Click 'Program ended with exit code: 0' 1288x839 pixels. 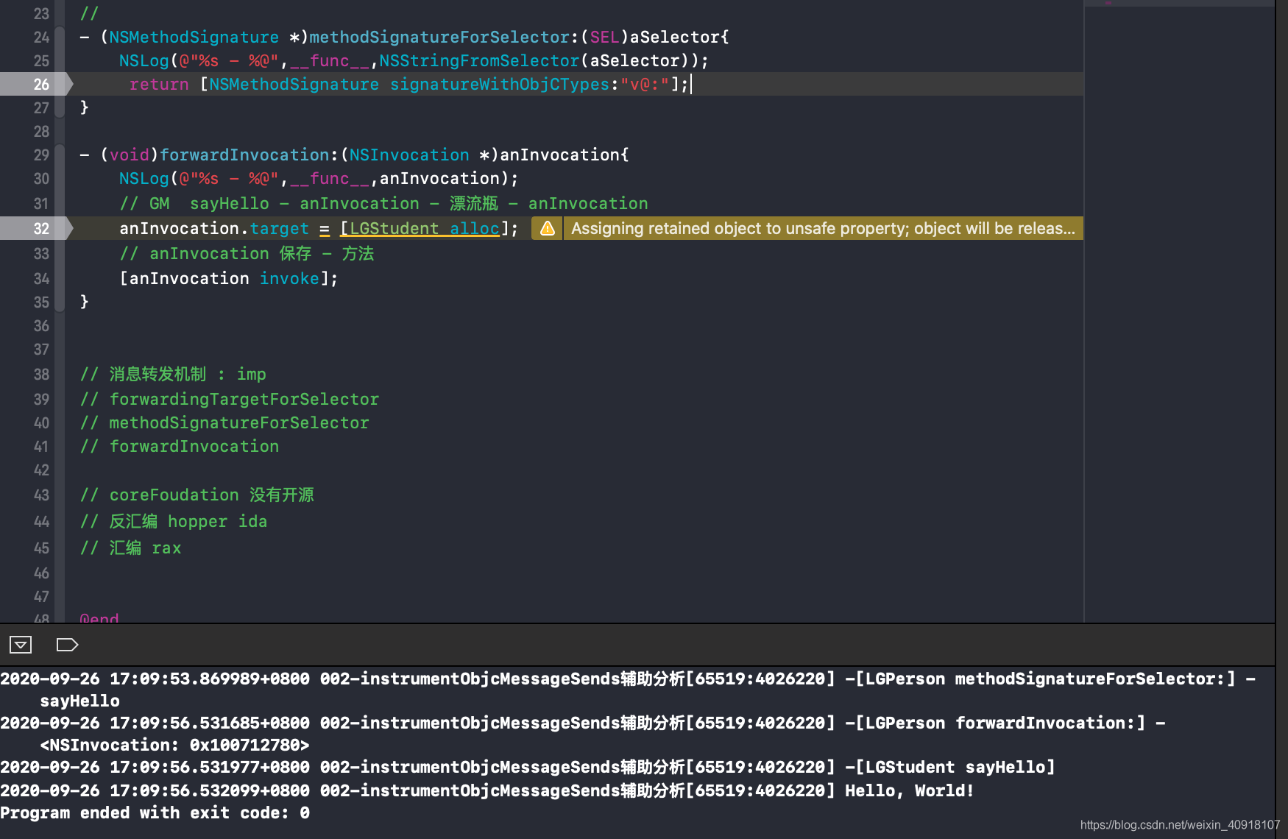(x=155, y=813)
